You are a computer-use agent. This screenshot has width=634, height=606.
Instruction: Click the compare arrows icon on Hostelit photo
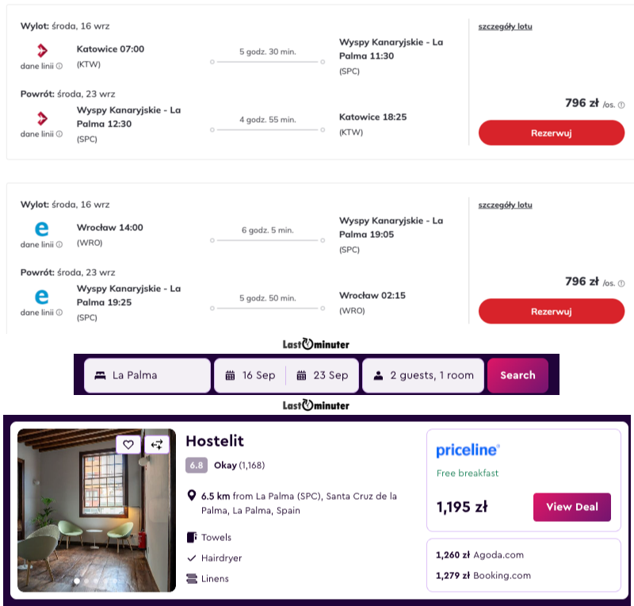coord(157,445)
